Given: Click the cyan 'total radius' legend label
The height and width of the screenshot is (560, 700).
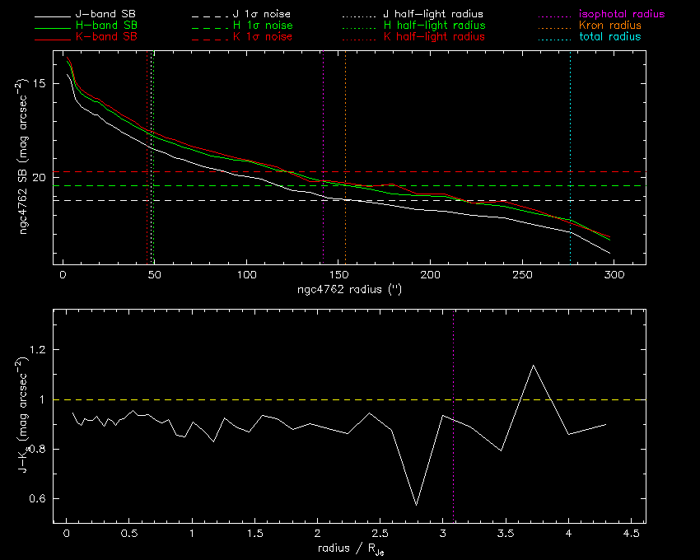Looking at the screenshot, I should point(609,36).
